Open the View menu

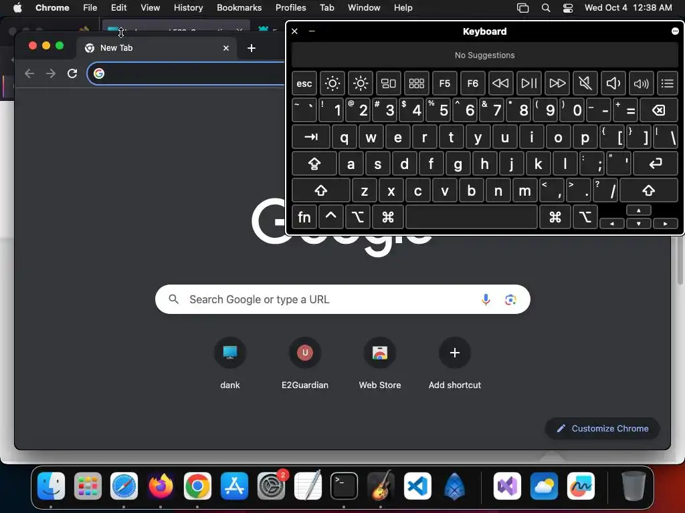click(x=150, y=7)
